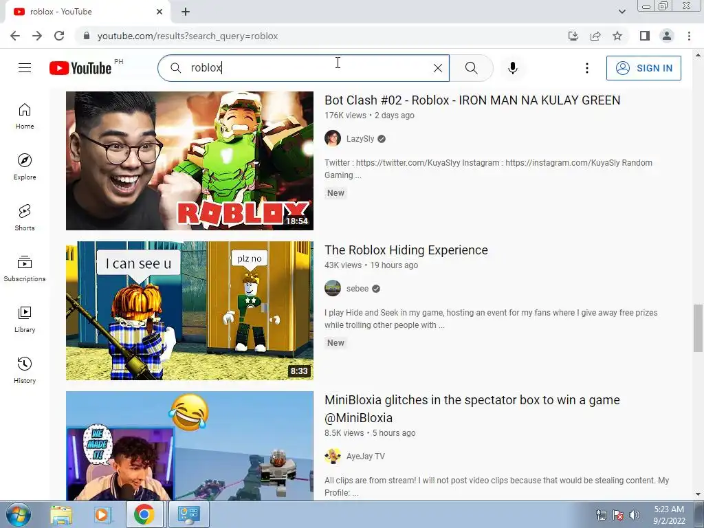Screen dimensions: 704x528
Task: Open sebee channel avatar
Action: (333, 288)
